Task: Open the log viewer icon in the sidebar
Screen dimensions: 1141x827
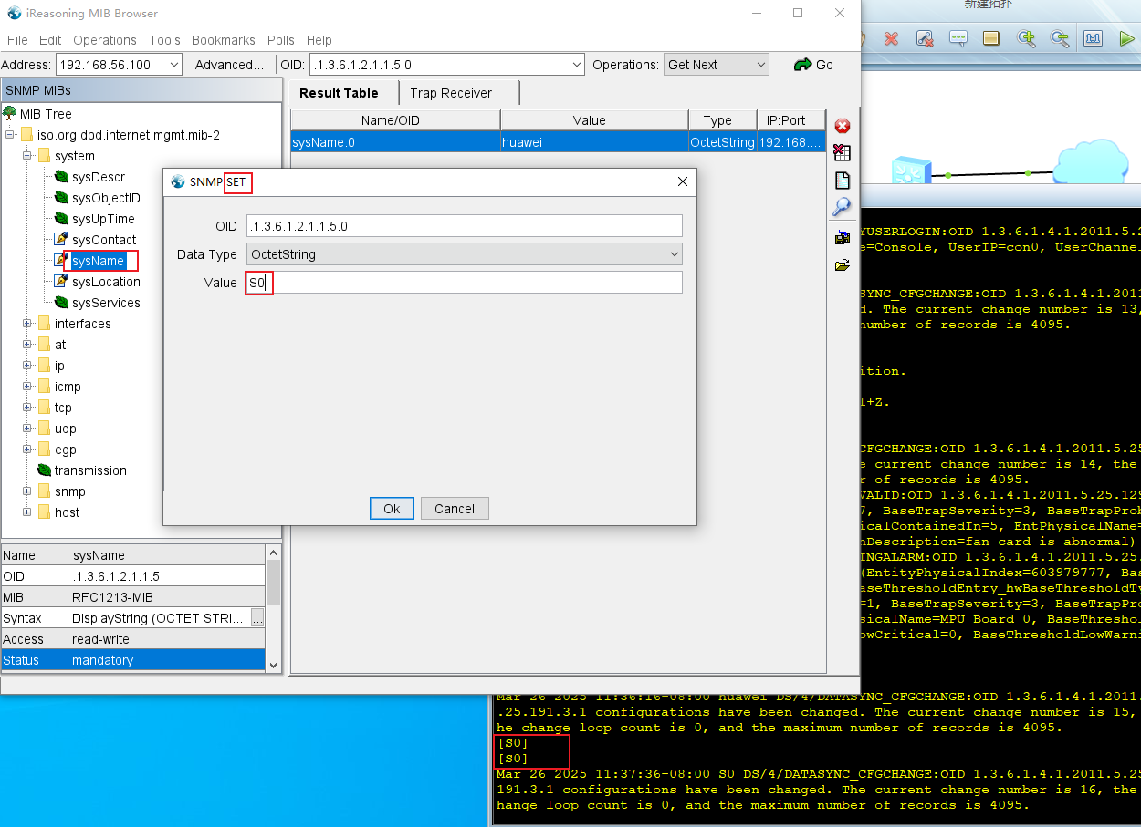Action: [842, 179]
